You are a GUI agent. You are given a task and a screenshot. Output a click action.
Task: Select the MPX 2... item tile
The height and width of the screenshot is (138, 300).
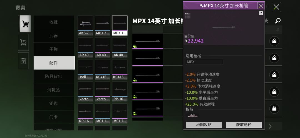tap(102, 25)
